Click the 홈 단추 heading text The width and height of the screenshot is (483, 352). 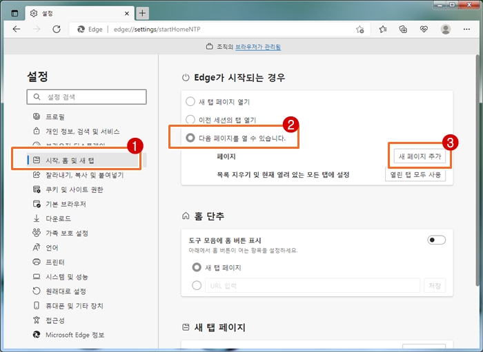coord(209,216)
